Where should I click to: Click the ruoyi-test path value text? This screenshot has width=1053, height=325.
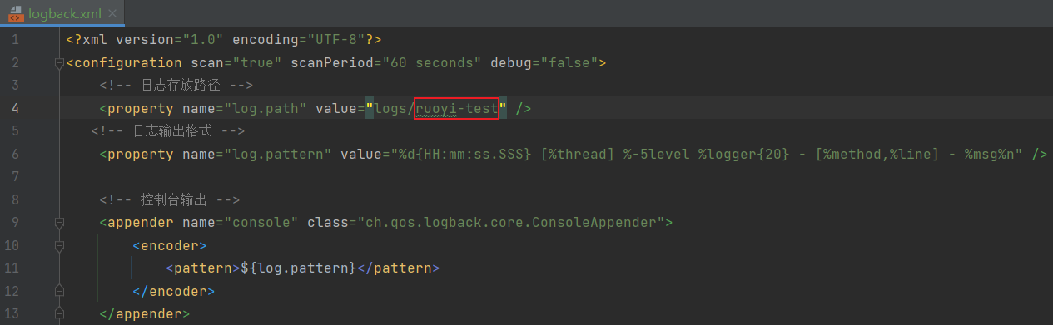pos(457,108)
